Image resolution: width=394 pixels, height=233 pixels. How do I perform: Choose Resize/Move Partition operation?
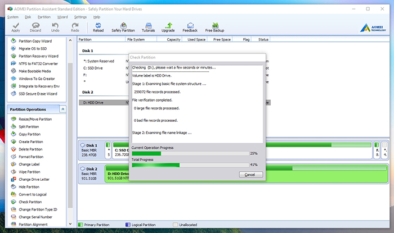[x=32, y=119]
